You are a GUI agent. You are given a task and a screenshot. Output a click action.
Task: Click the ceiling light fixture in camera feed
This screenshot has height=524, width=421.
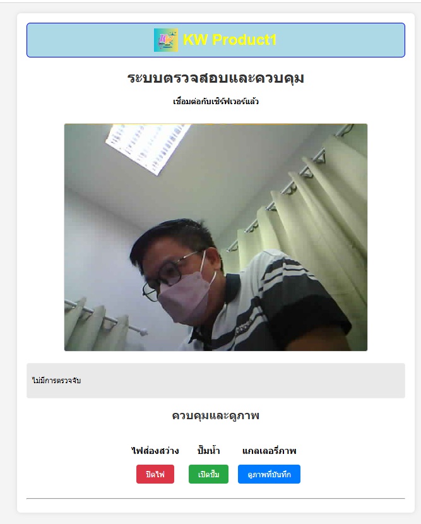[x=147, y=146]
